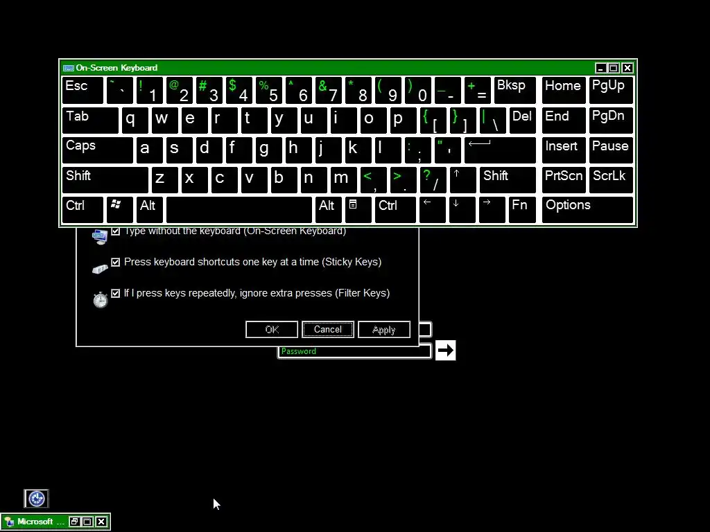The image size is (710, 532).
Task: Click the On-Screen Keyboard title bar icon
Action: [69, 68]
